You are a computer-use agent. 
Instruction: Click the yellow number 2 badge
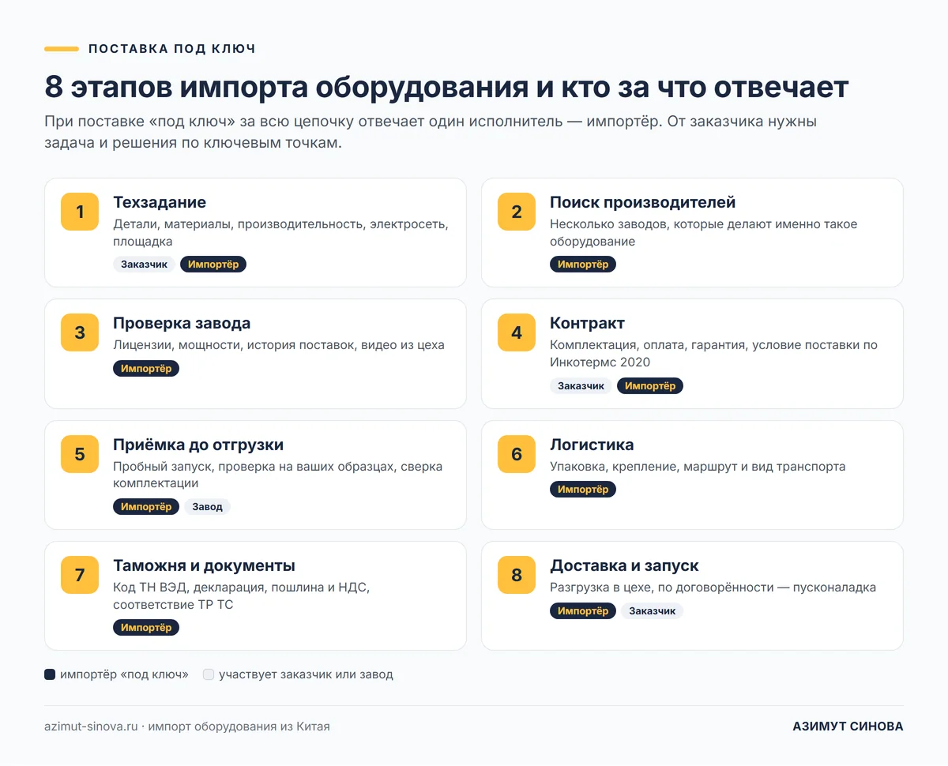click(x=517, y=212)
